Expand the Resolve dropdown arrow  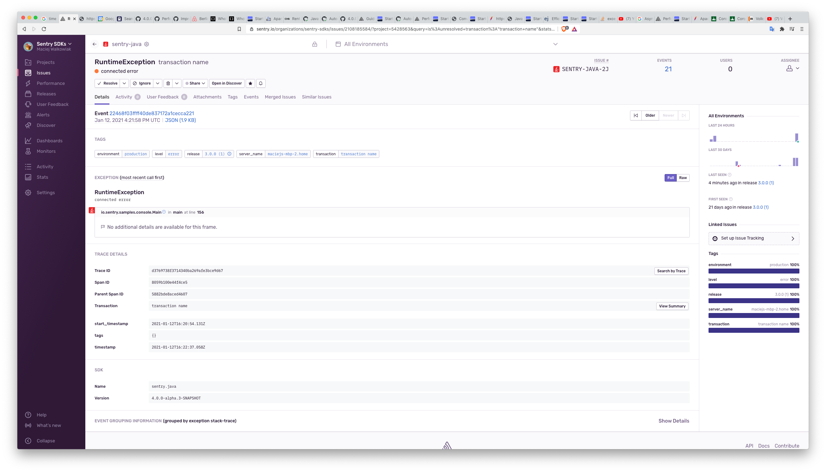(124, 83)
